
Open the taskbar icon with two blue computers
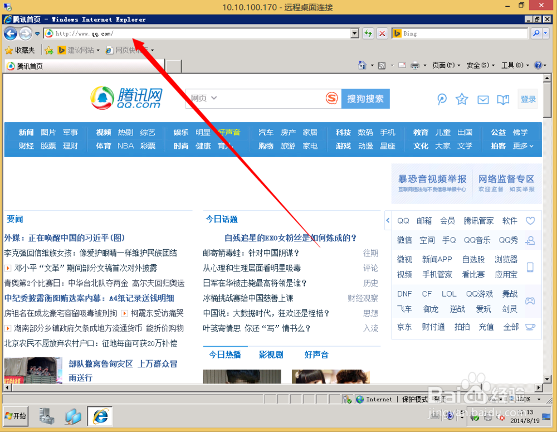[73, 416]
